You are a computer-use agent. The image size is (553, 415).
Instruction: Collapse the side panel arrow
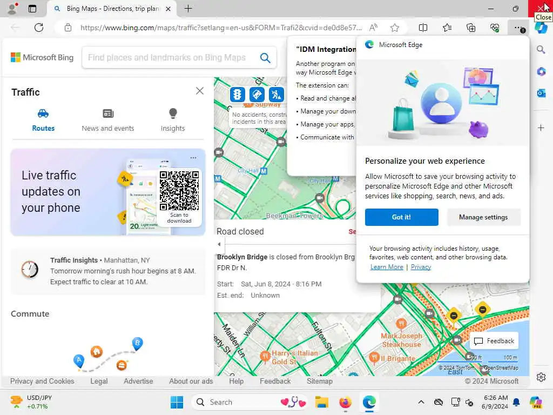219,244
